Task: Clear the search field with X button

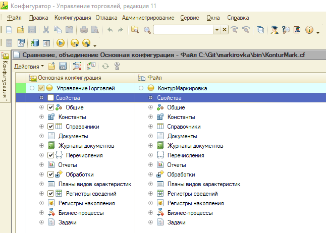Action: (225, 30)
